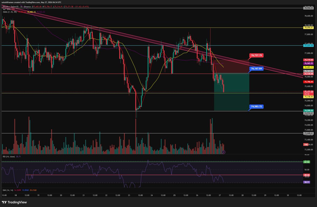Click the 73,668.61 price scale label
This screenshot has height=207, width=317.
[x=309, y=133]
